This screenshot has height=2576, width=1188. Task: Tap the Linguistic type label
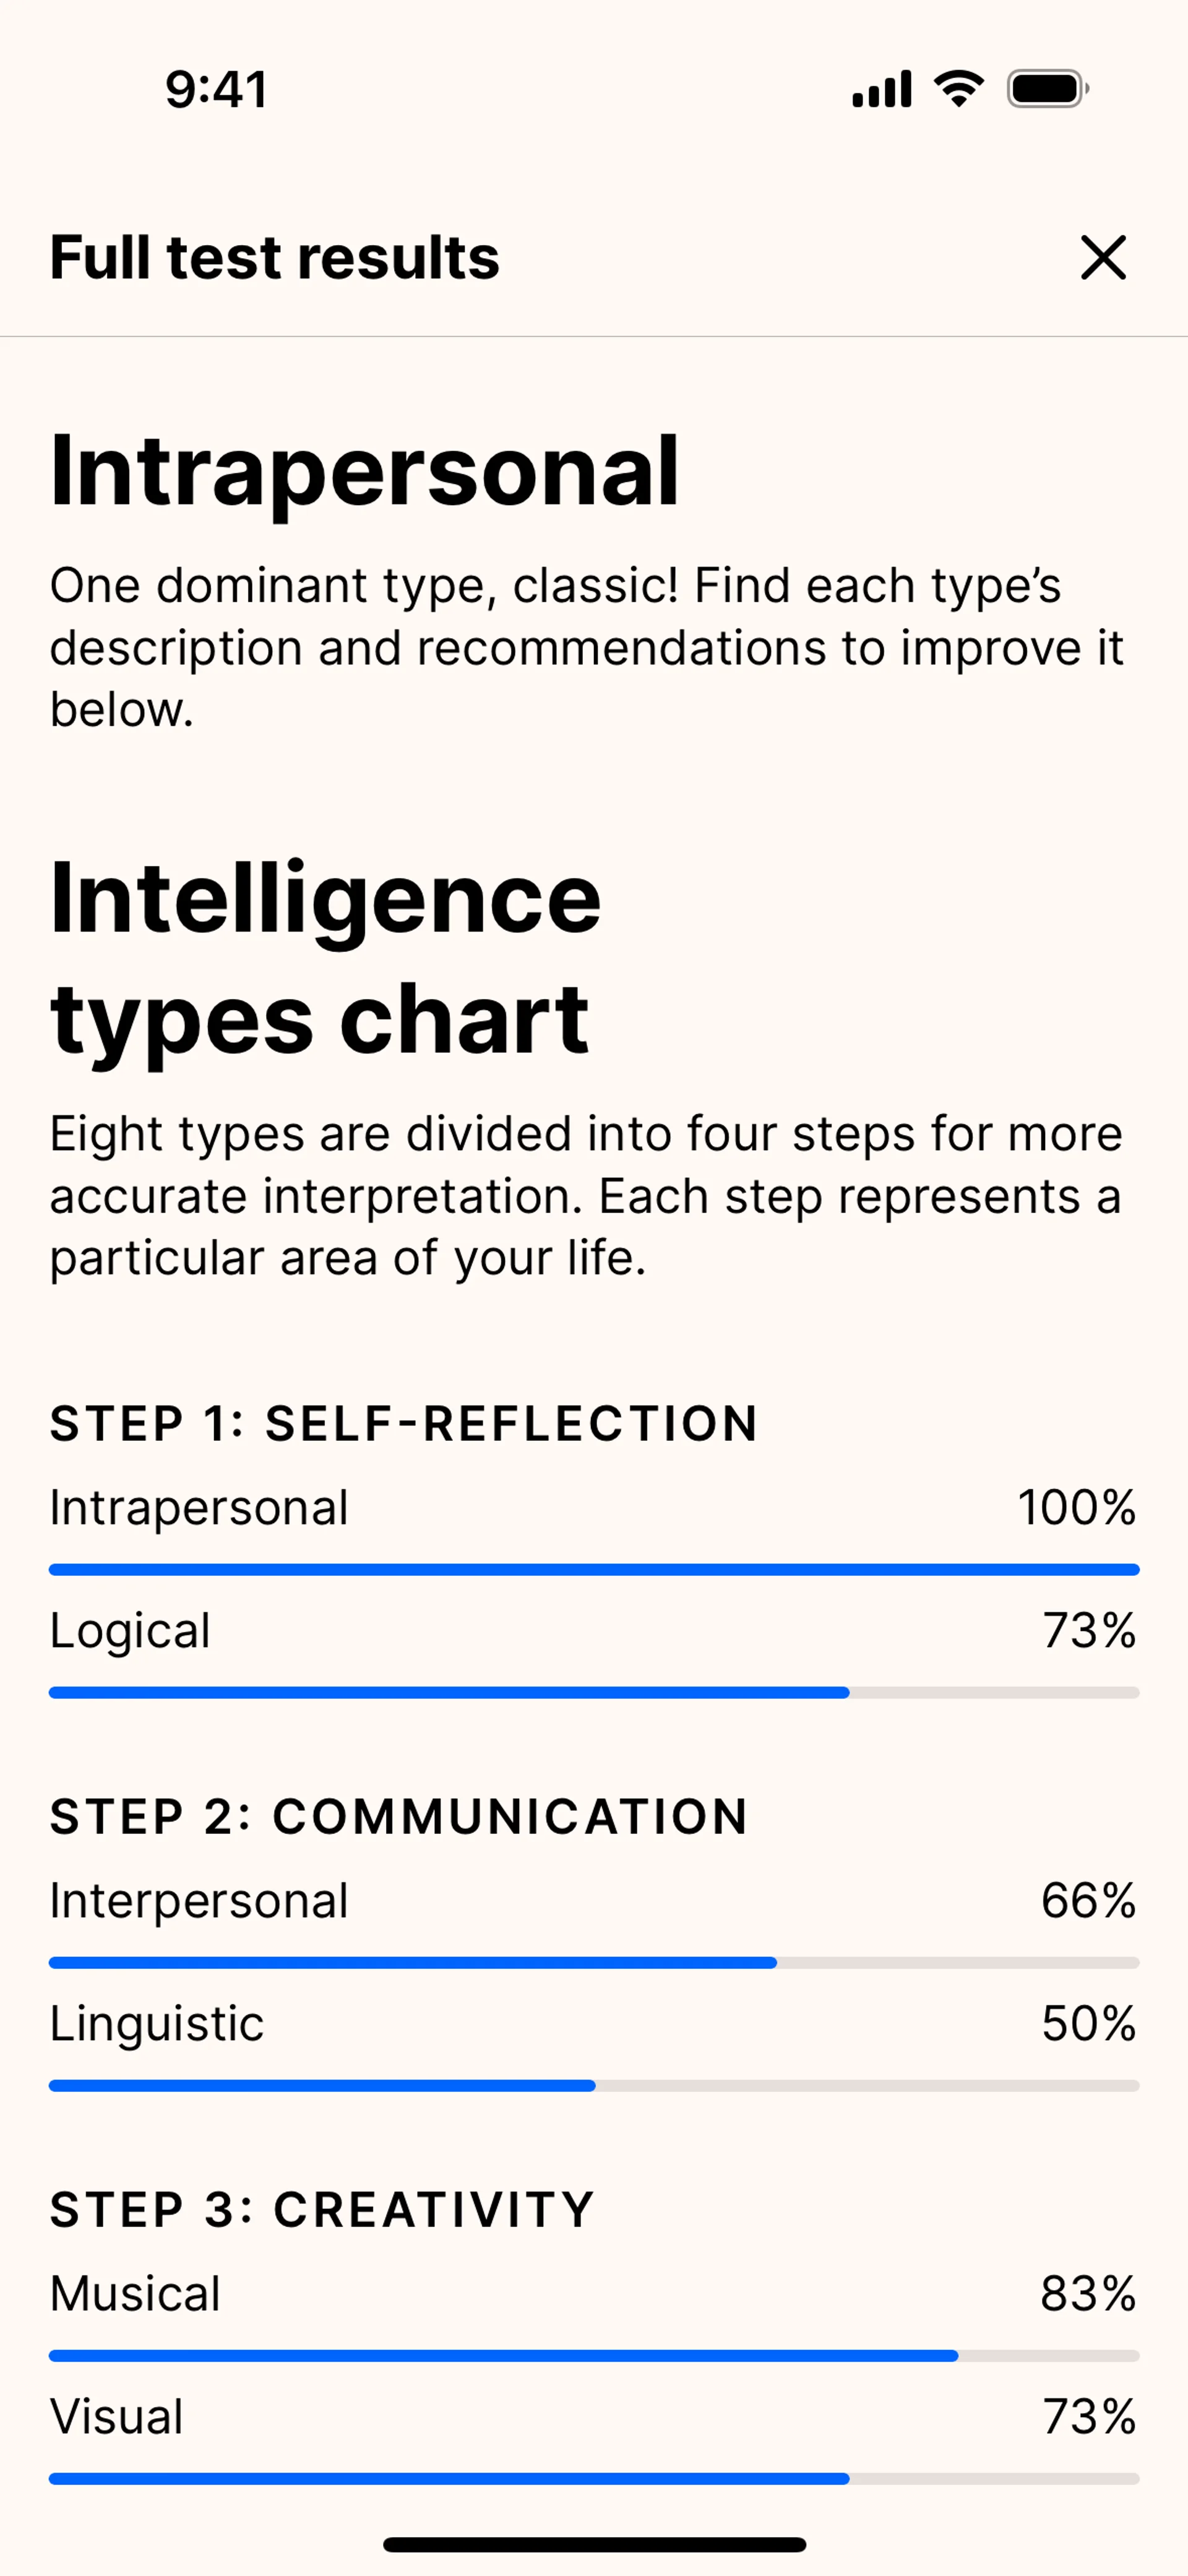(157, 2024)
